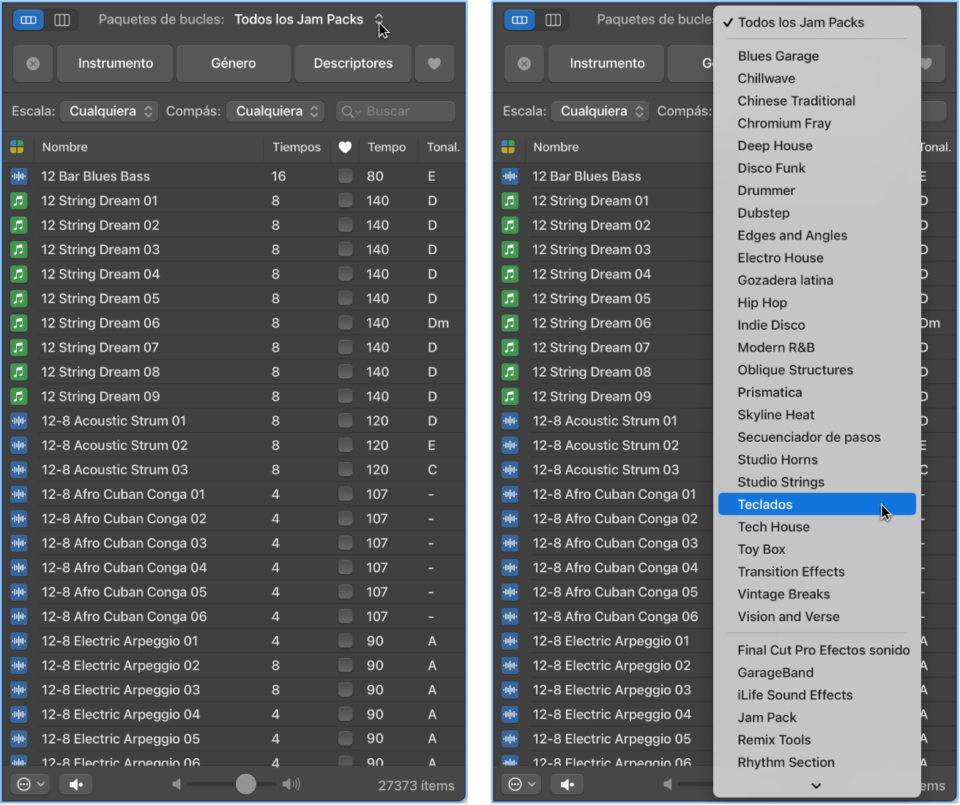Open the Compás Cualquiera dropdown in left panel

[275, 111]
